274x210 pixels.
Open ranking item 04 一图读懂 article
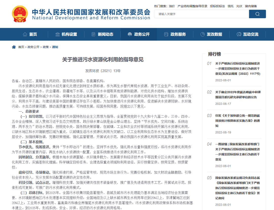[237, 152]
